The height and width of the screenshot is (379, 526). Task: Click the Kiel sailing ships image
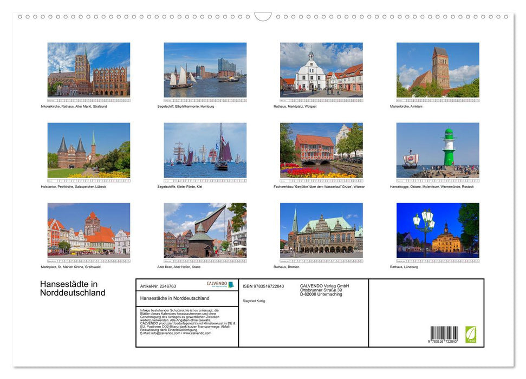tap(205, 151)
